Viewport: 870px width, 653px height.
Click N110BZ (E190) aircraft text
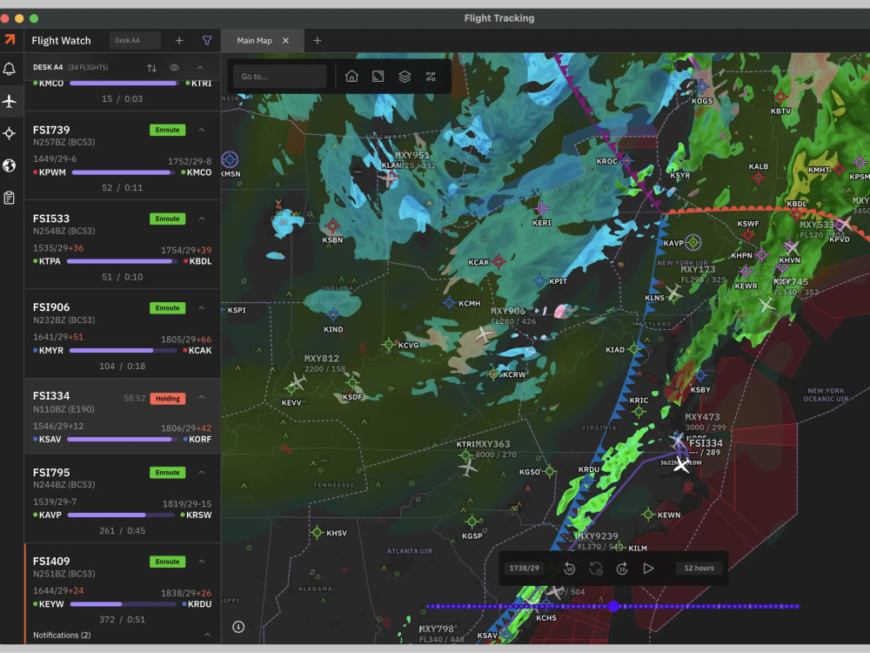[64, 409]
